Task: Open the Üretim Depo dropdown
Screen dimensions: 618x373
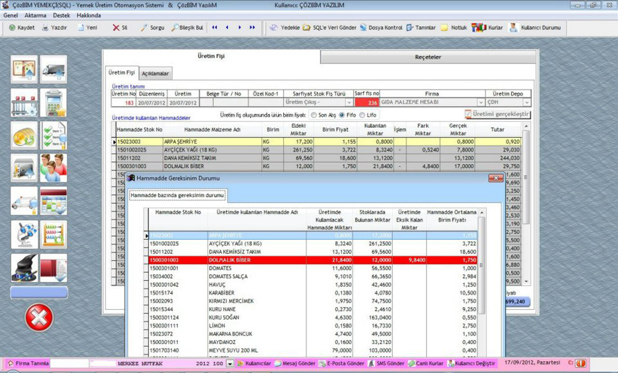Action: 527,103
